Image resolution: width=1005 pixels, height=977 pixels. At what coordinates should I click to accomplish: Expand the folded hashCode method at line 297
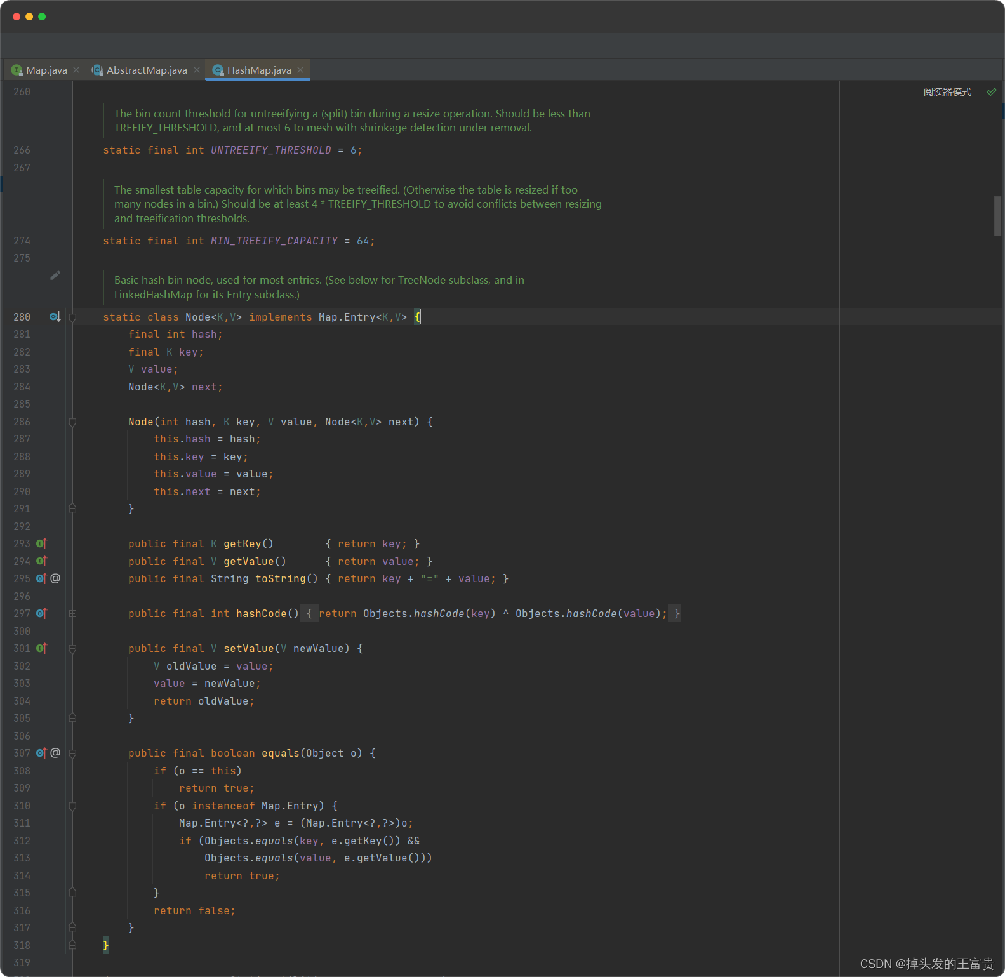click(72, 614)
